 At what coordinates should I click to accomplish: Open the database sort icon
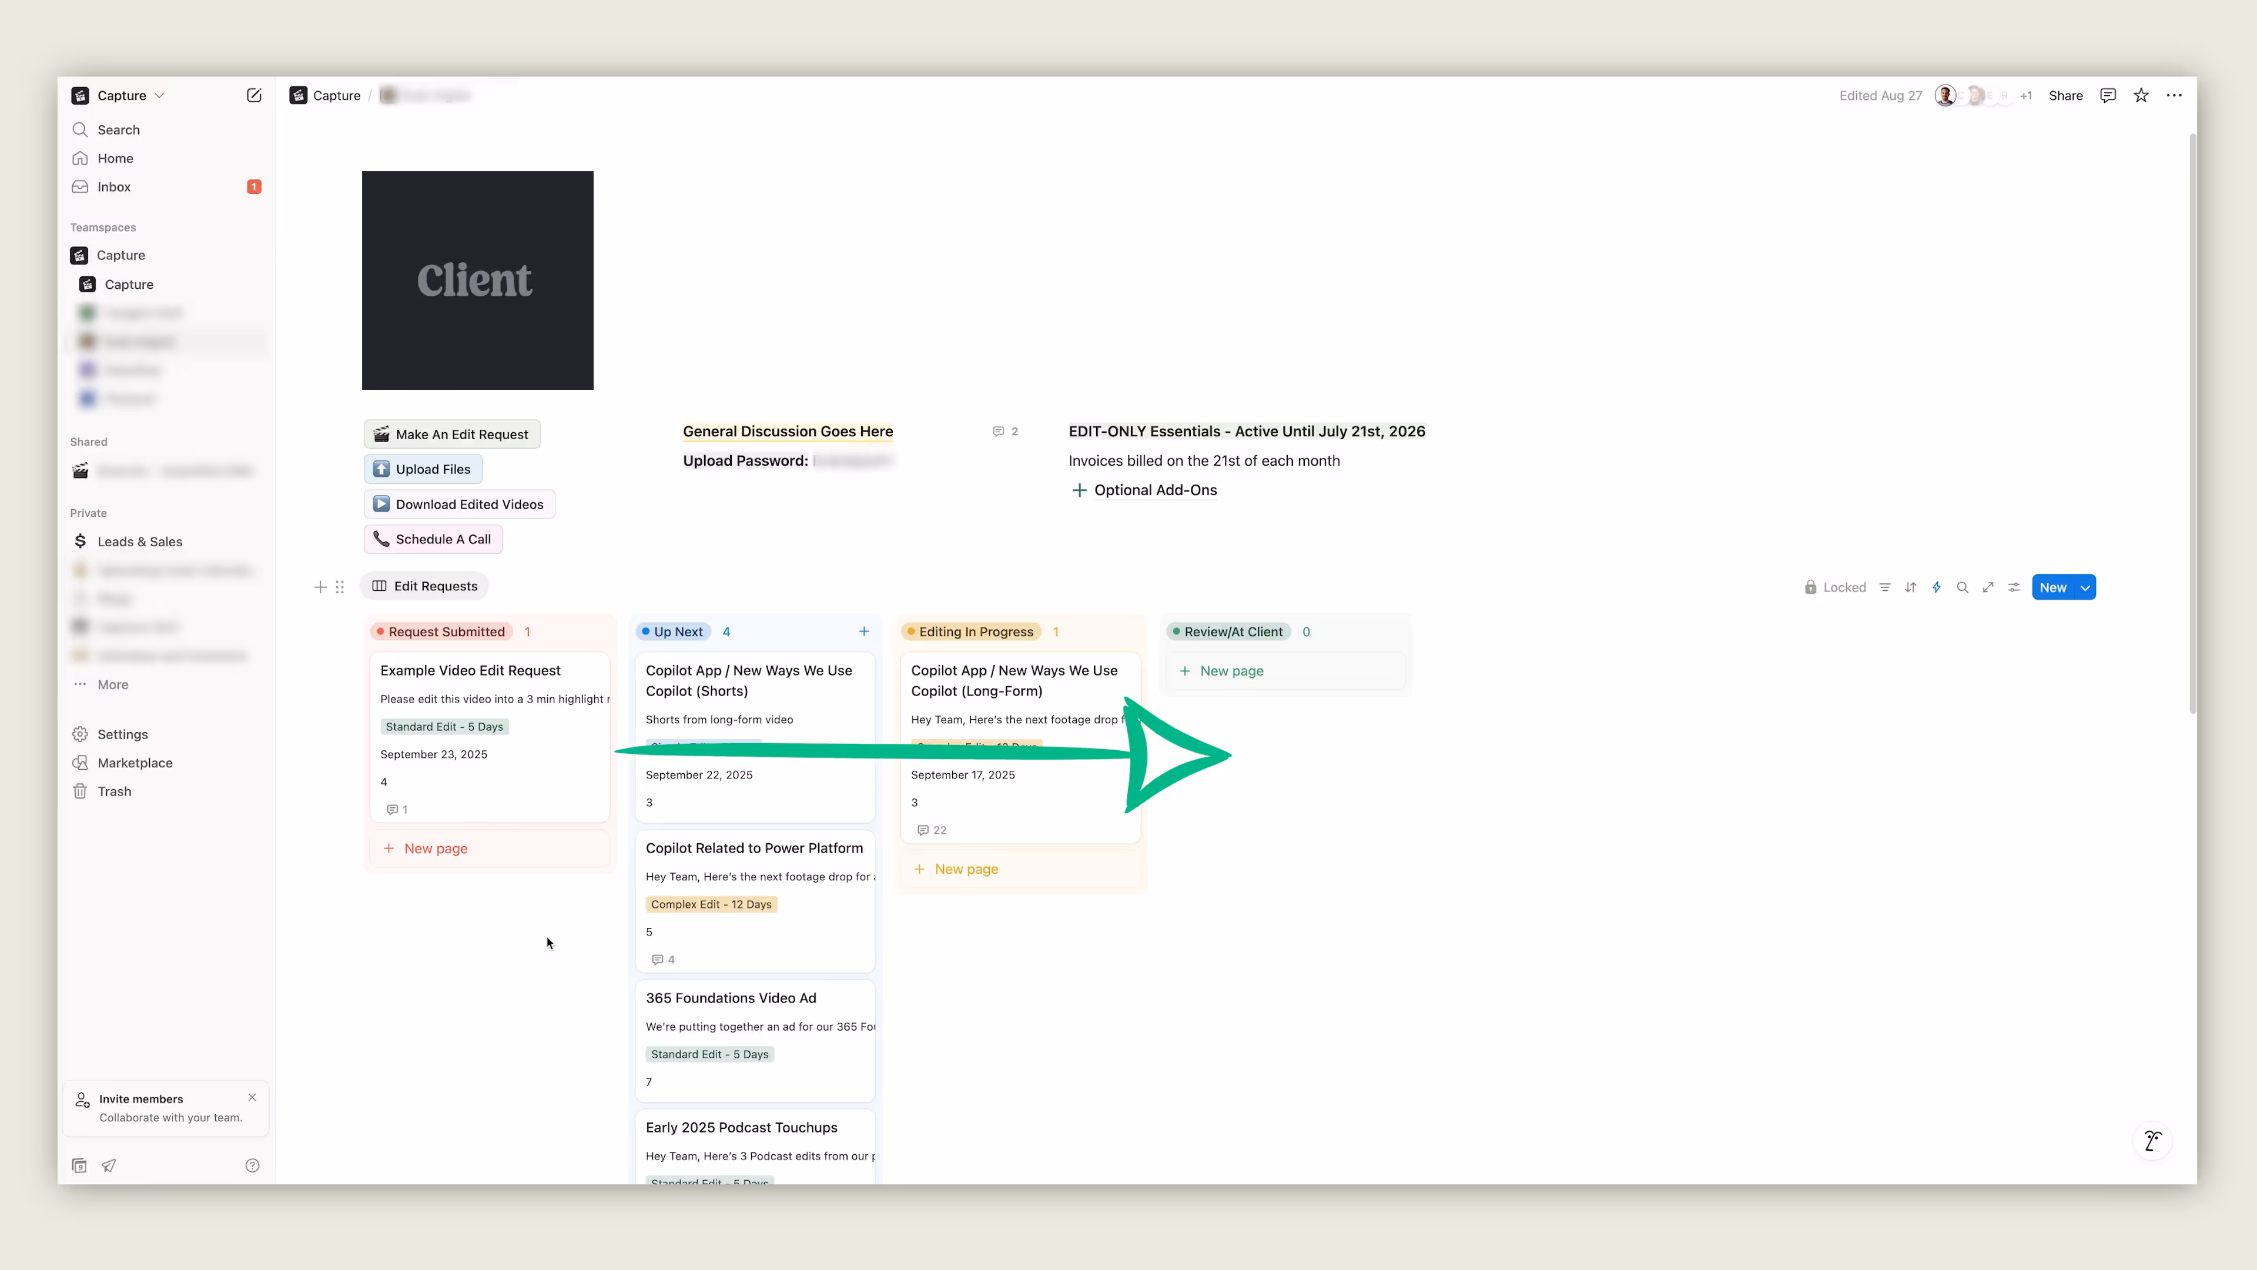pyautogui.click(x=1911, y=587)
